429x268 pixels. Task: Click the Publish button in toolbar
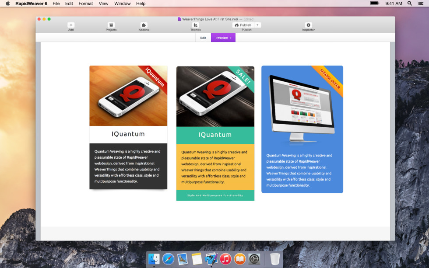pos(243,25)
